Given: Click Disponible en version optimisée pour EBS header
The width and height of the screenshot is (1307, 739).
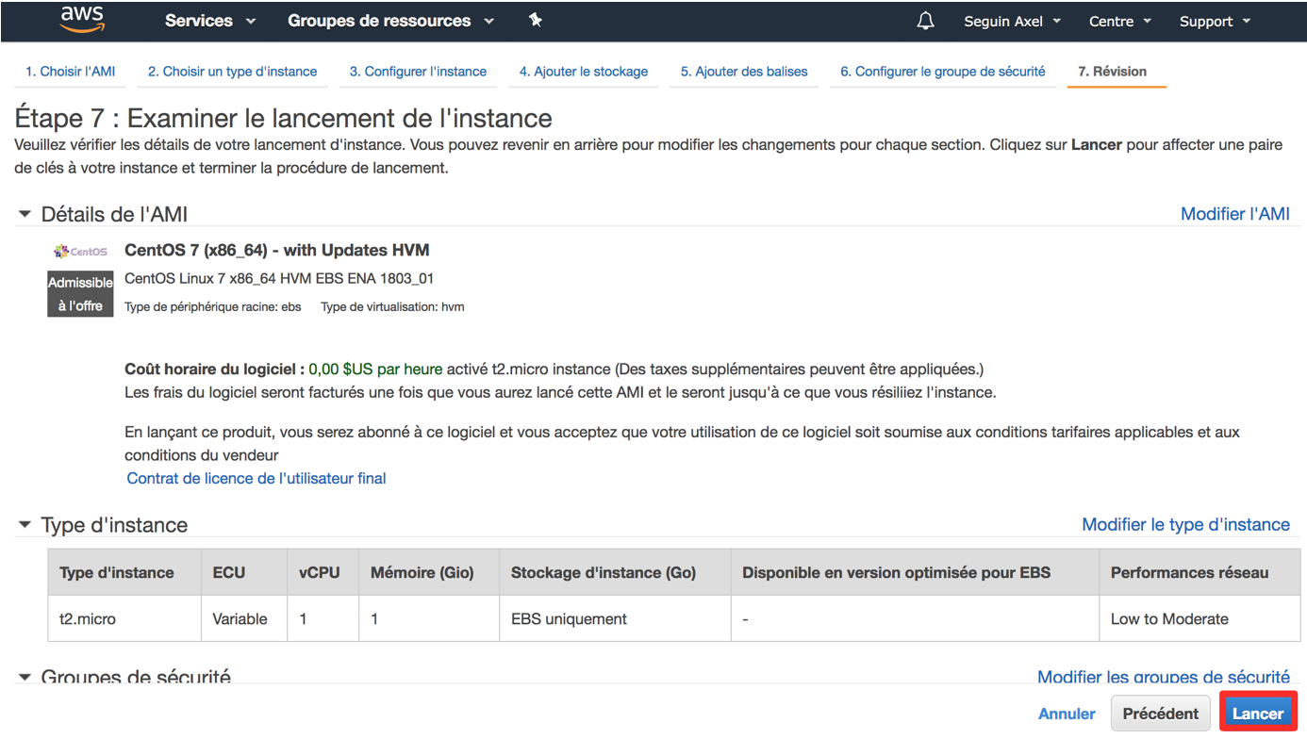Looking at the screenshot, I should pos(915,572).
